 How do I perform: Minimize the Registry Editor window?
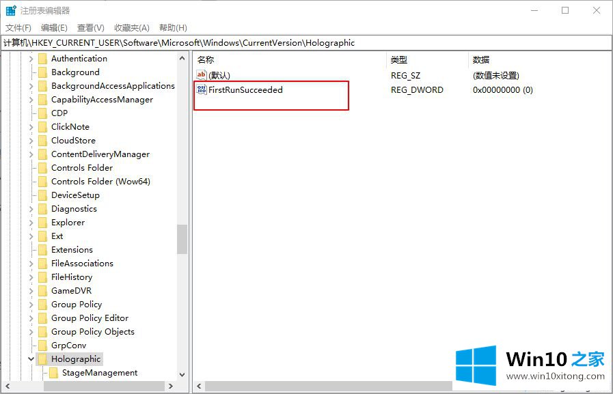(x=534, y=10)
